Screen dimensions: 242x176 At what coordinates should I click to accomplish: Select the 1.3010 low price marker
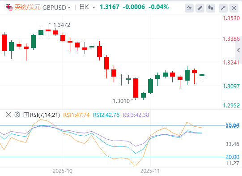(x=121, y=101)
